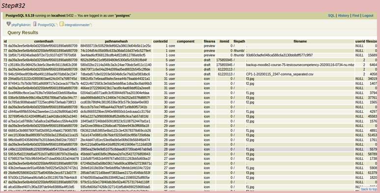Select pathnamehash 3985ea29e9e9d51075c8daad63735bab467ab9a5
380x193 pixels.
click(x=116, y=149)
